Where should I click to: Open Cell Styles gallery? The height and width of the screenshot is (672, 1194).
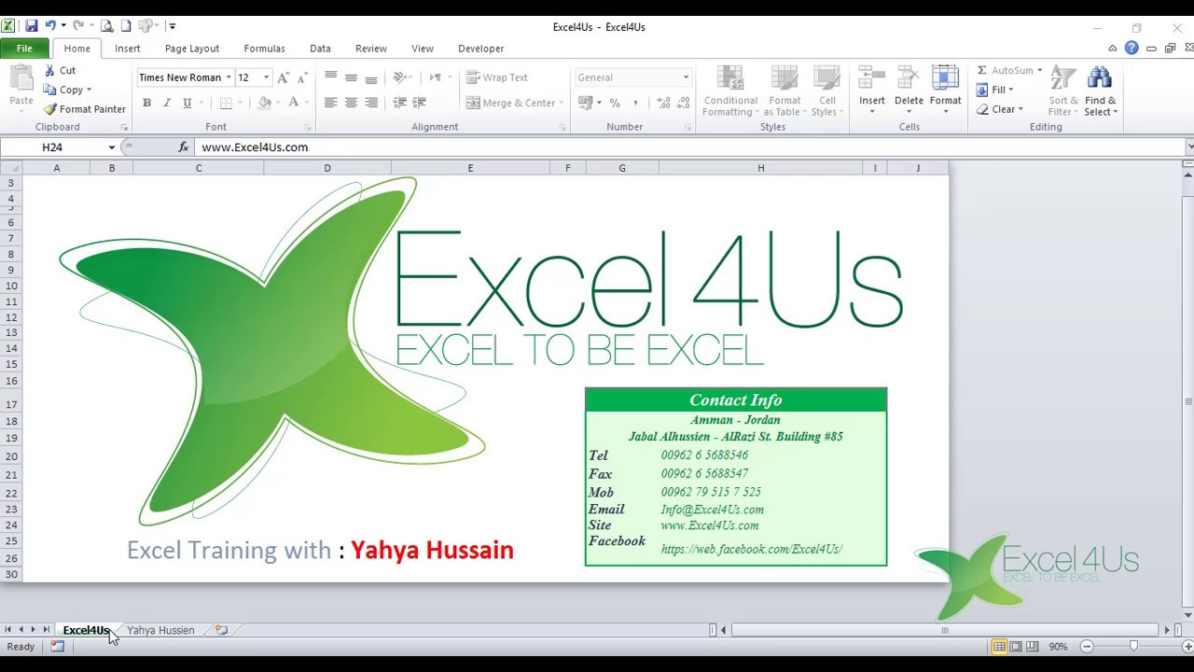click(826, 91)
